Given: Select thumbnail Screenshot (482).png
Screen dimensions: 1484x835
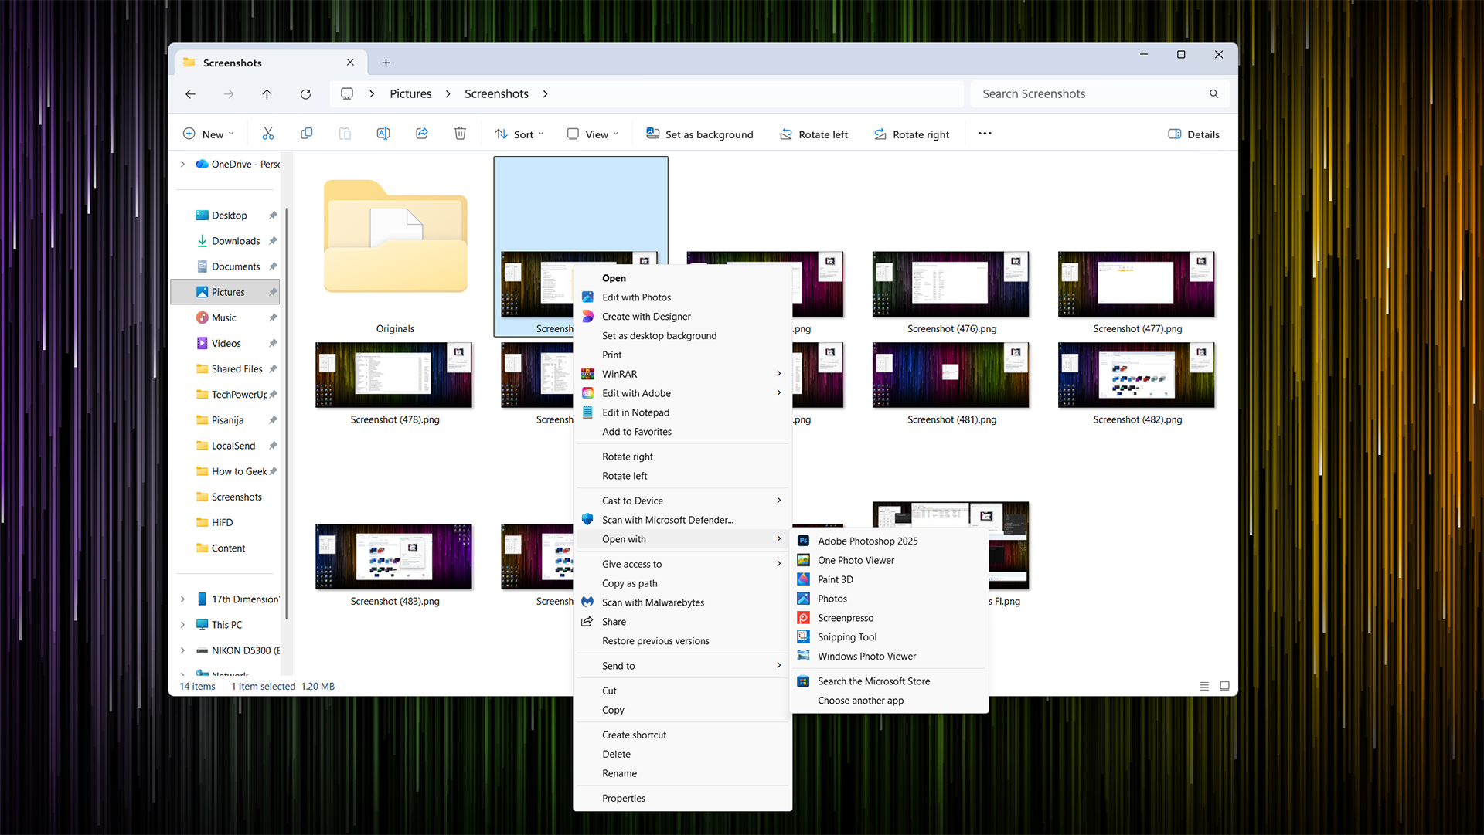Looking at the screenshot, I should coord(1136,382).
